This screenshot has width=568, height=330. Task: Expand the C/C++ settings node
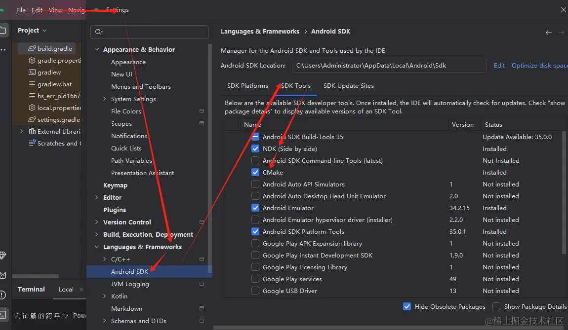click(x=104, y=259)
